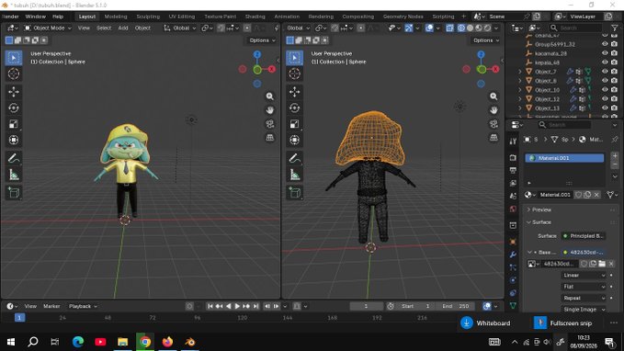Pin the properties editor context
Screen dimensions: 624x351
615,140
